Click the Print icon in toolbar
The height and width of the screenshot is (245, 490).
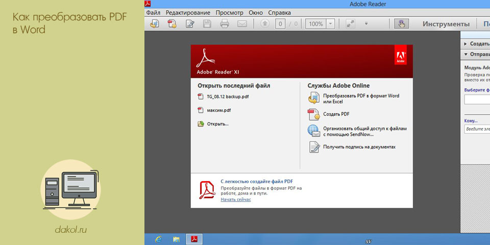[225, 24]
